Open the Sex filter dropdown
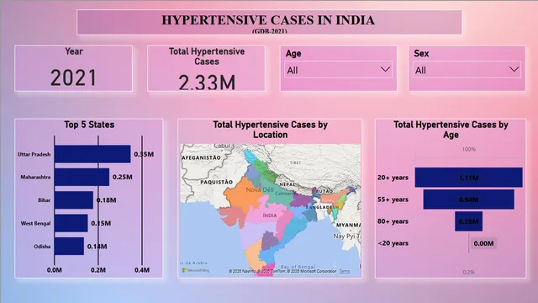This screenshot has height=303, width=538. [467, 70]
